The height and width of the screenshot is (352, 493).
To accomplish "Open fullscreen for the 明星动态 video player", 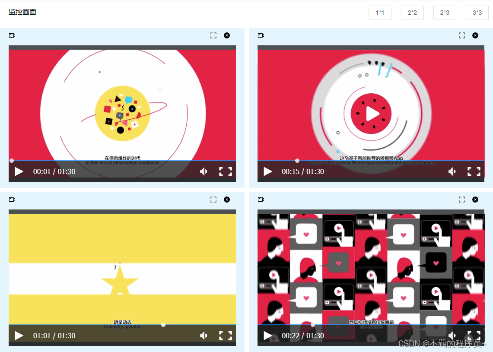I will coord(225,335).
